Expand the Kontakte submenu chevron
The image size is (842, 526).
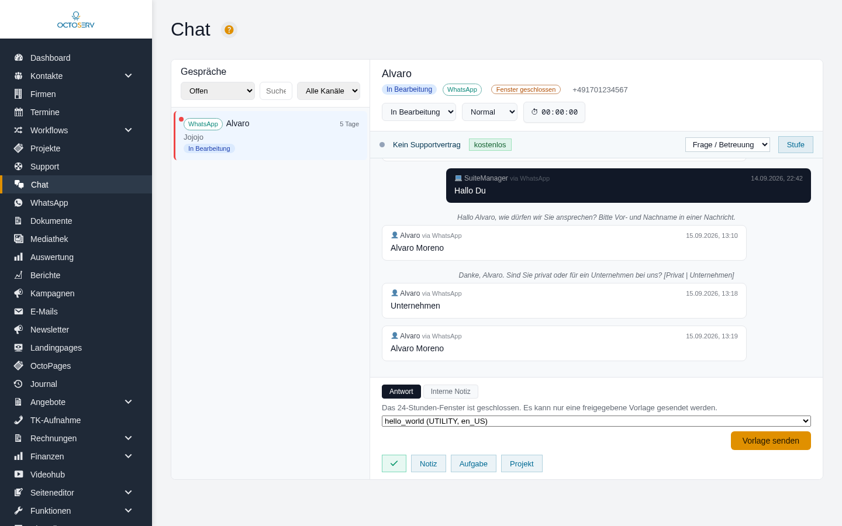(129, 76)
